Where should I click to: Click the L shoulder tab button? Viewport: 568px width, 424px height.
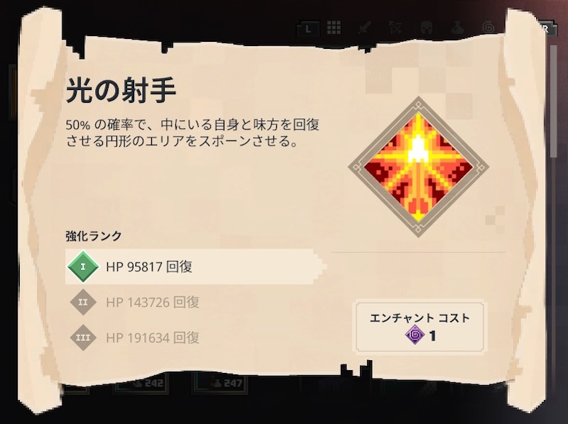pos(308,28)
